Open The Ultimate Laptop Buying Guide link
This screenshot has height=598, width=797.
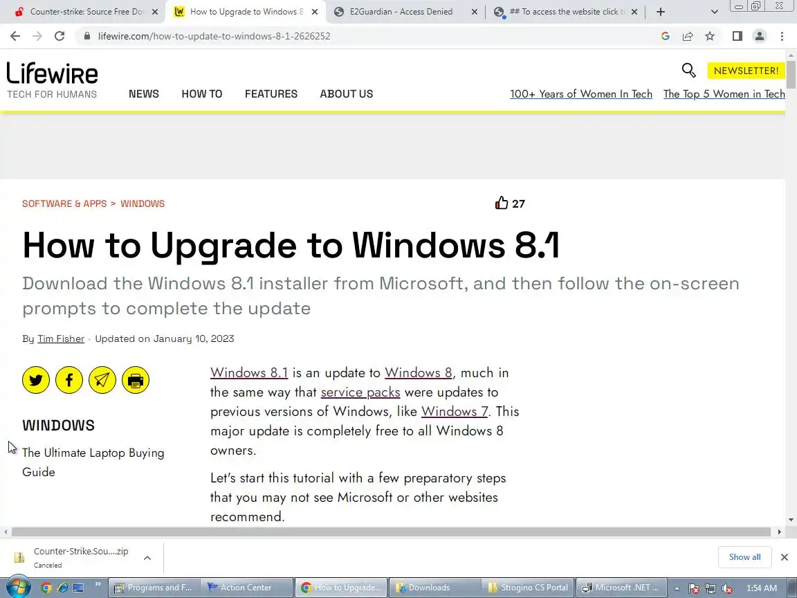pyautogui.click(x=93, y=462)
